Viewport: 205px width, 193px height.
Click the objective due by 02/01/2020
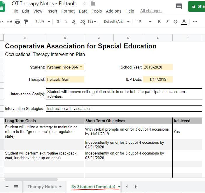tap(128, 145)
